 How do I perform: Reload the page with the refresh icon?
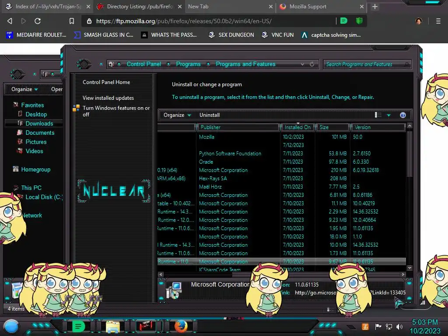(x=38, y=21)
